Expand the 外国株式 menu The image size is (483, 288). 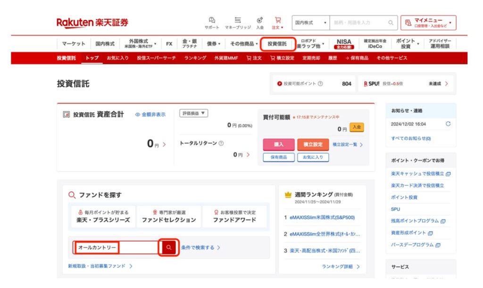141,43
